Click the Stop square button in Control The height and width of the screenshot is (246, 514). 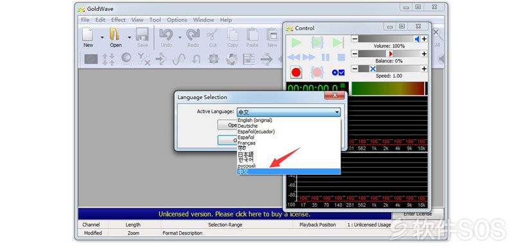point(341,58)
